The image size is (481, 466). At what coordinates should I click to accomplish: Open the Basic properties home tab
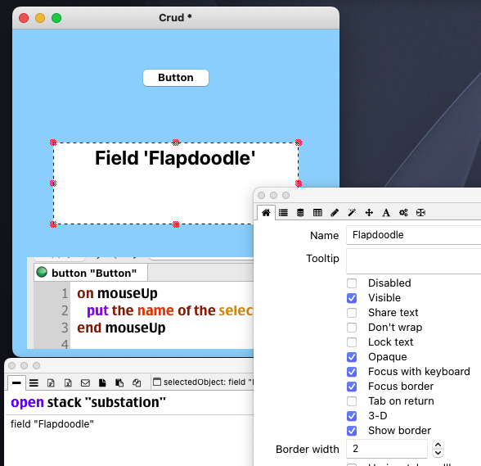click(266, 213)
